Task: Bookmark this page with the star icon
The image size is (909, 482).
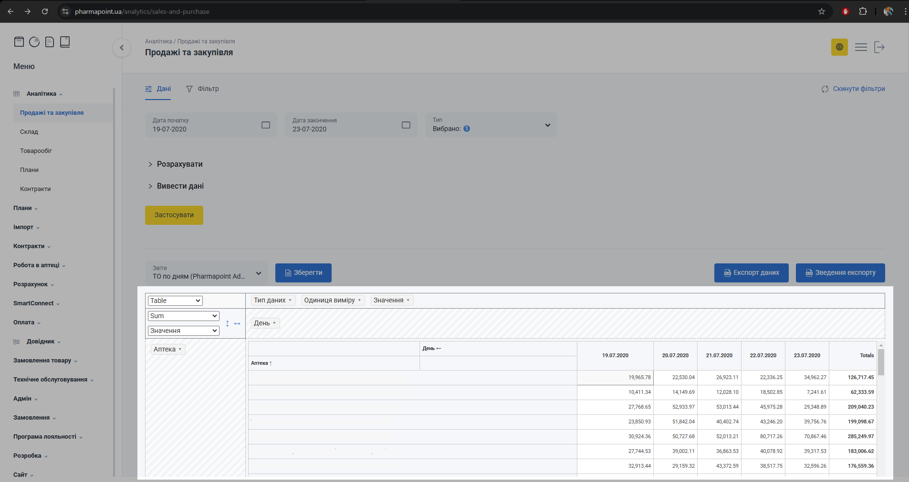Action: [822, 11]
